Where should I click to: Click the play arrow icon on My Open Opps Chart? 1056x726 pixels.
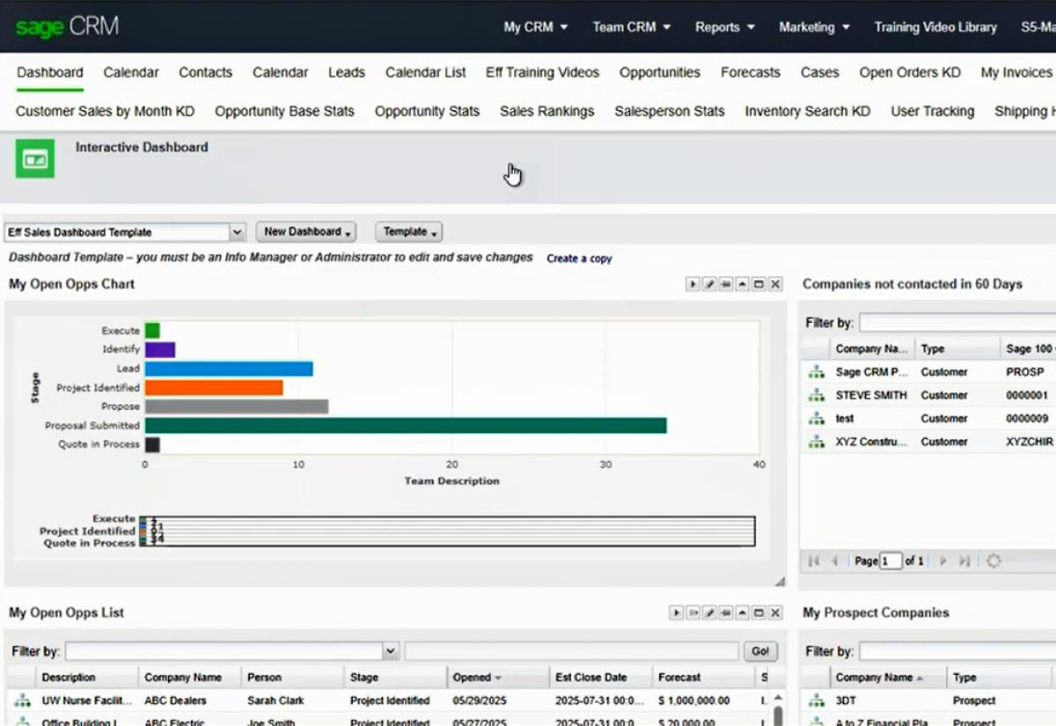pos(693,284)
